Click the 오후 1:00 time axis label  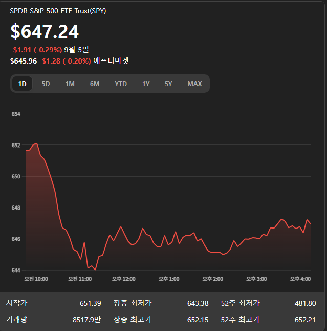point(169,279)
